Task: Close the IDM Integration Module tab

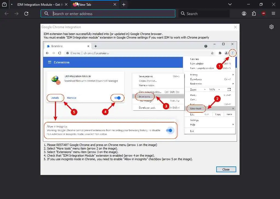Action: 66,4
